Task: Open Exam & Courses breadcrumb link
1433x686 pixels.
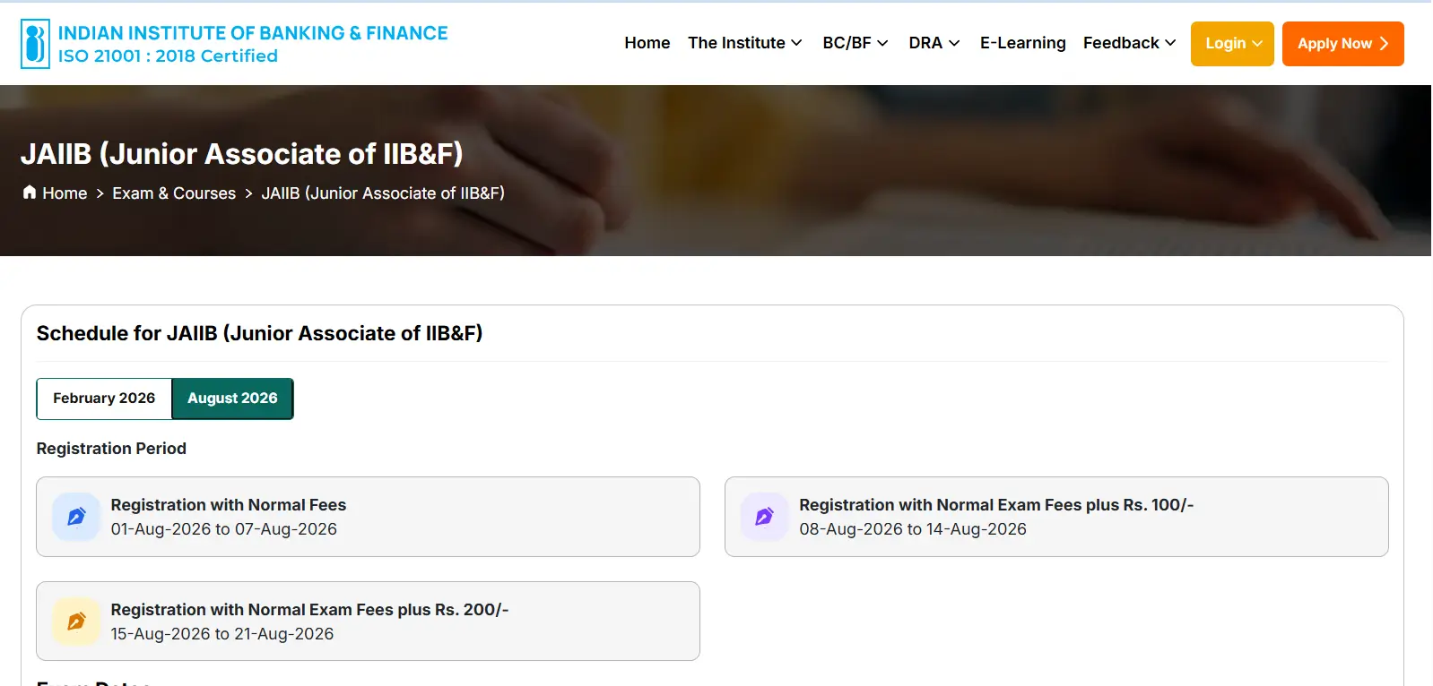Action: [174, 193]
